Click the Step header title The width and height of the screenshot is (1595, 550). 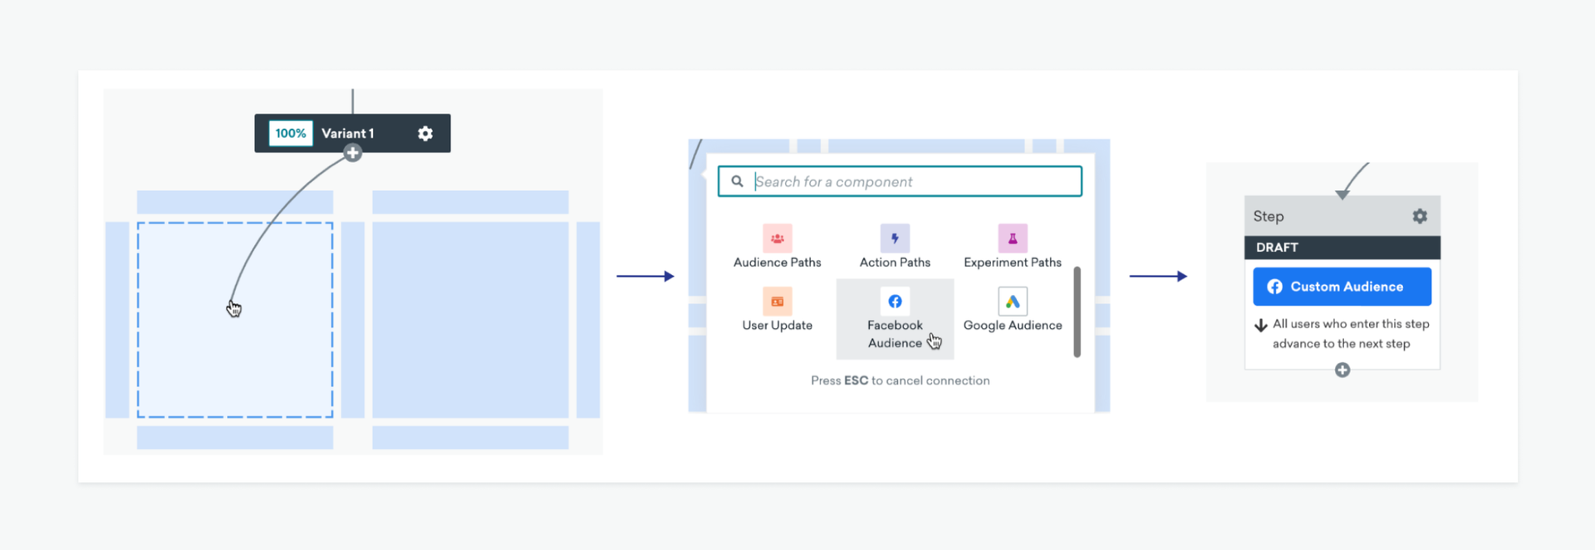click(x=1269, y=216)
